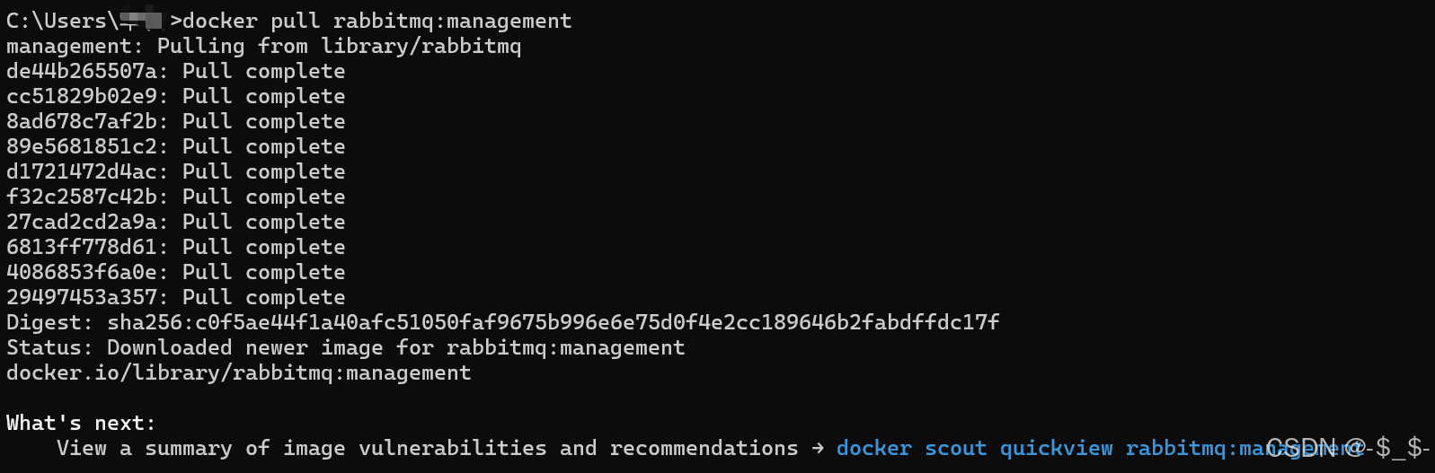Image resolution: width=1435 pixels, height=473 pixels.
Task: Click the sha256 digest hash string
Action: click(x=553, y=322)
